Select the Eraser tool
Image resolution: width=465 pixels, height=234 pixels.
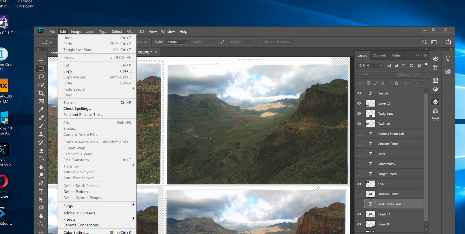click(x=41, y=150)
